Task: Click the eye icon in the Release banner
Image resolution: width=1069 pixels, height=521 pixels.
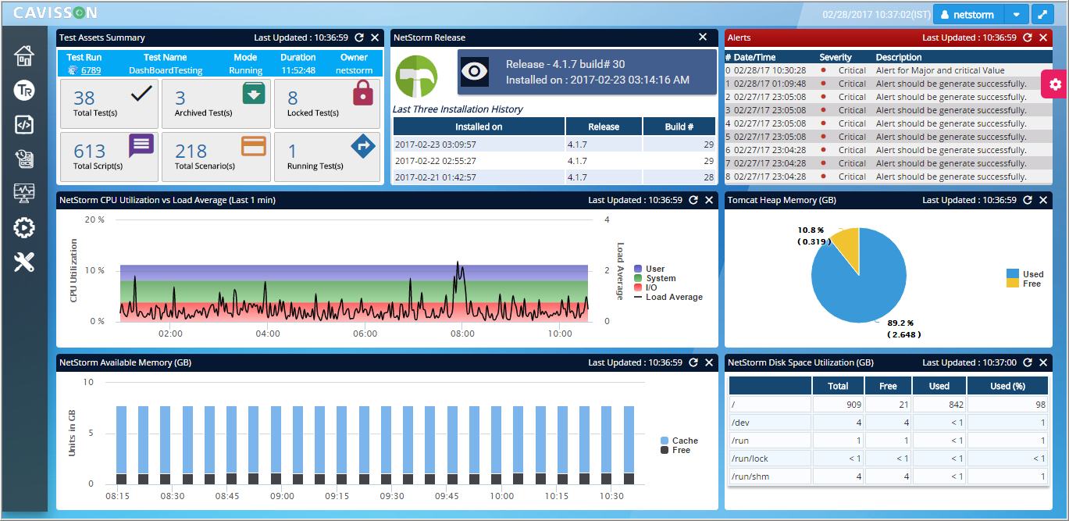Action: point(474,71)
